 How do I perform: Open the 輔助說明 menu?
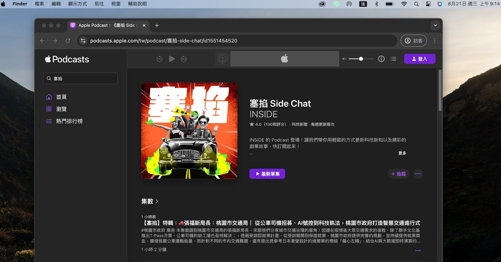click(137, 4)
